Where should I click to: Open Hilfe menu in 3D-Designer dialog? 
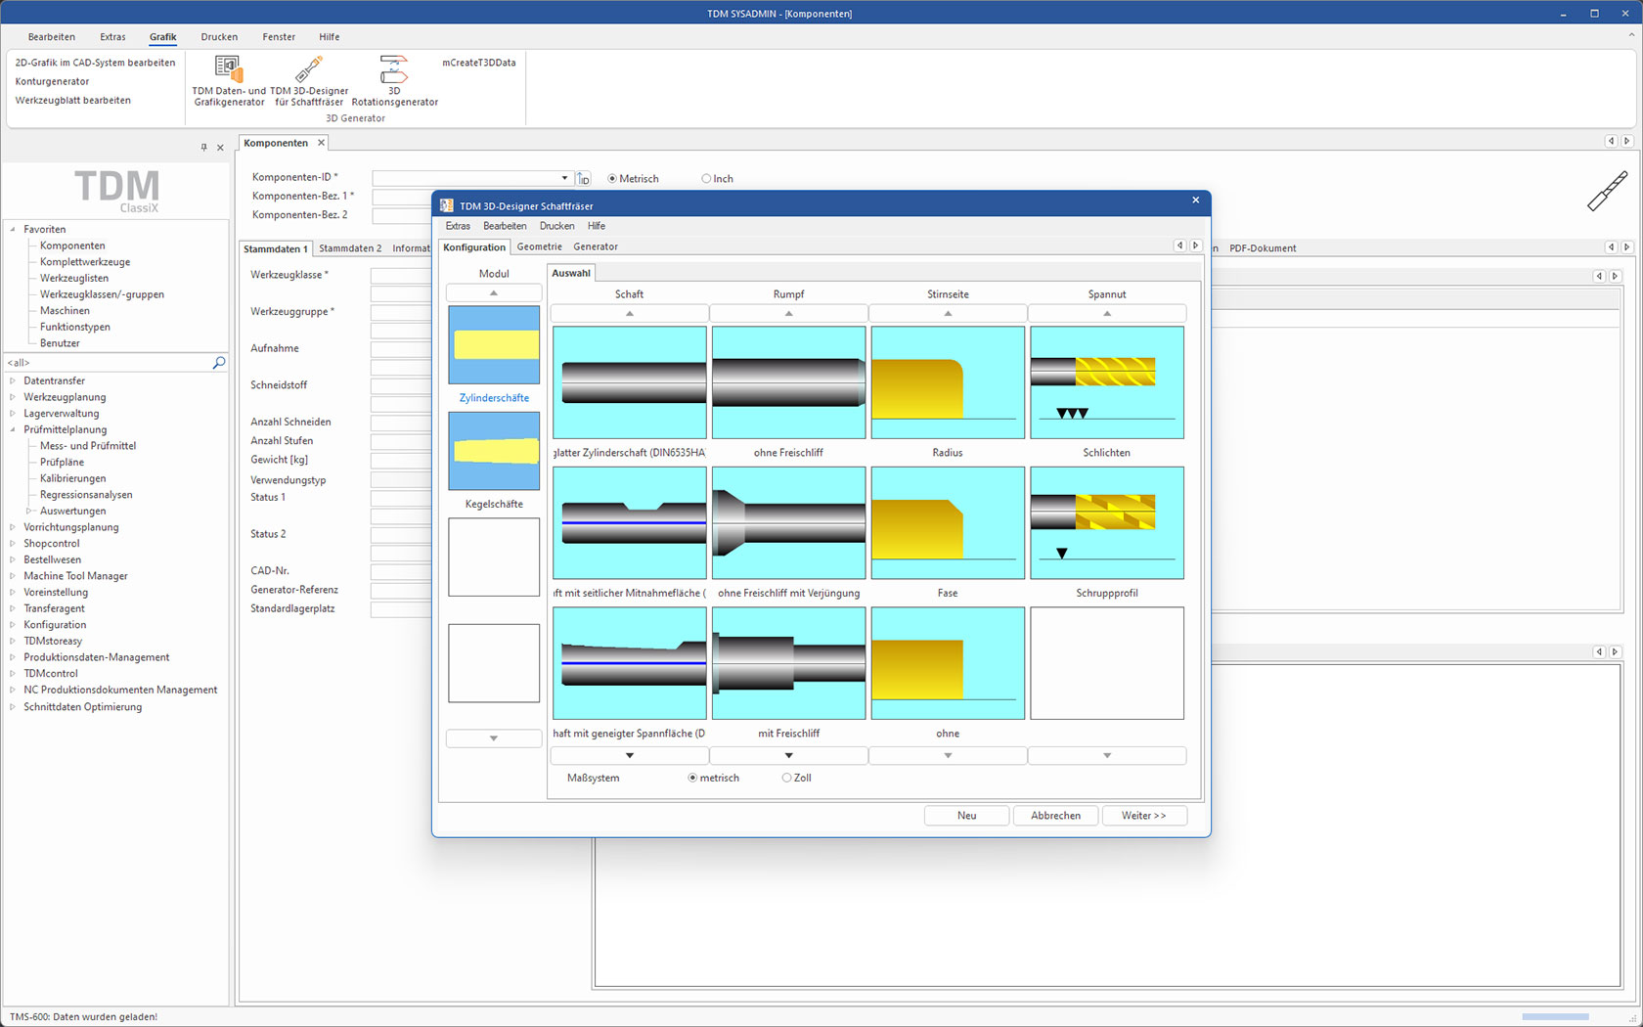[x=597, y=226]
